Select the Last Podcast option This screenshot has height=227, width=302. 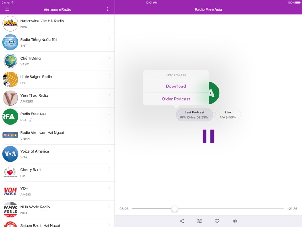point(194,115)
